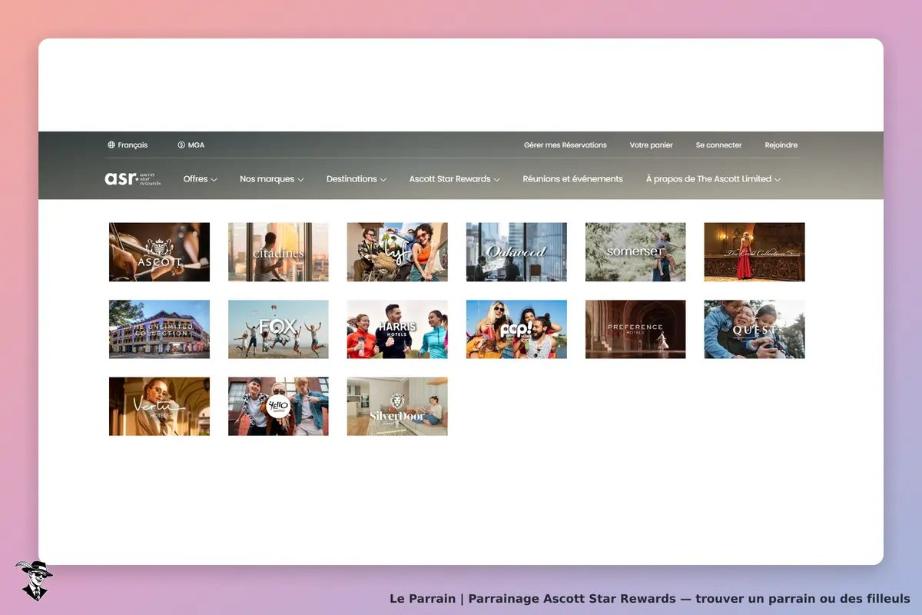Image resolution: width=922 pixels, height=615 pixels.
Task: Open the Somerset brand thumbnail
Action: pyautogui.click(x=635, y=252)
